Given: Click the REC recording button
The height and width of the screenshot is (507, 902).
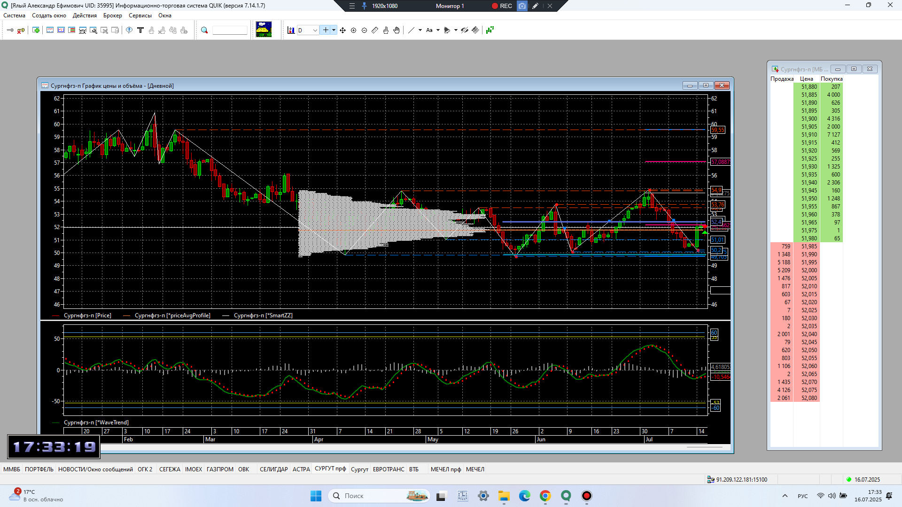Looking at the screenshot, I should point(502,6).
